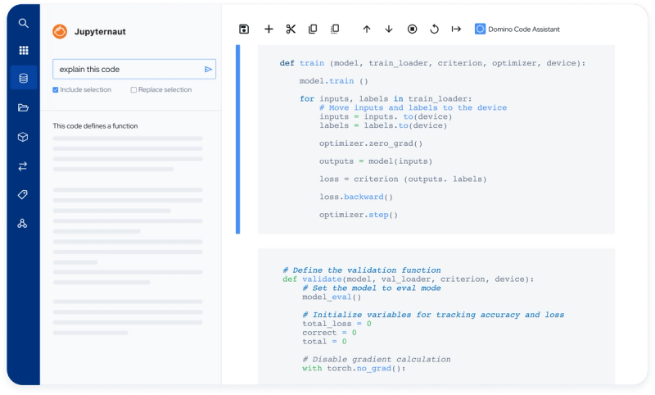
Task: Select the database icon in sidebar
Action: coord(24,78)
